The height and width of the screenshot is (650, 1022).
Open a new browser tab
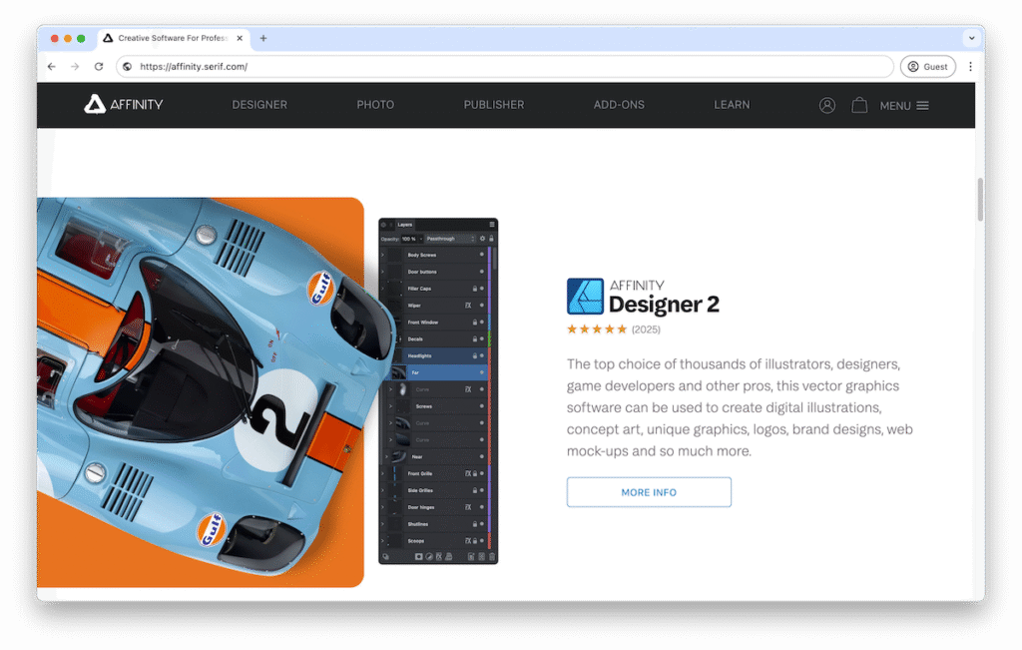[263, 39]
